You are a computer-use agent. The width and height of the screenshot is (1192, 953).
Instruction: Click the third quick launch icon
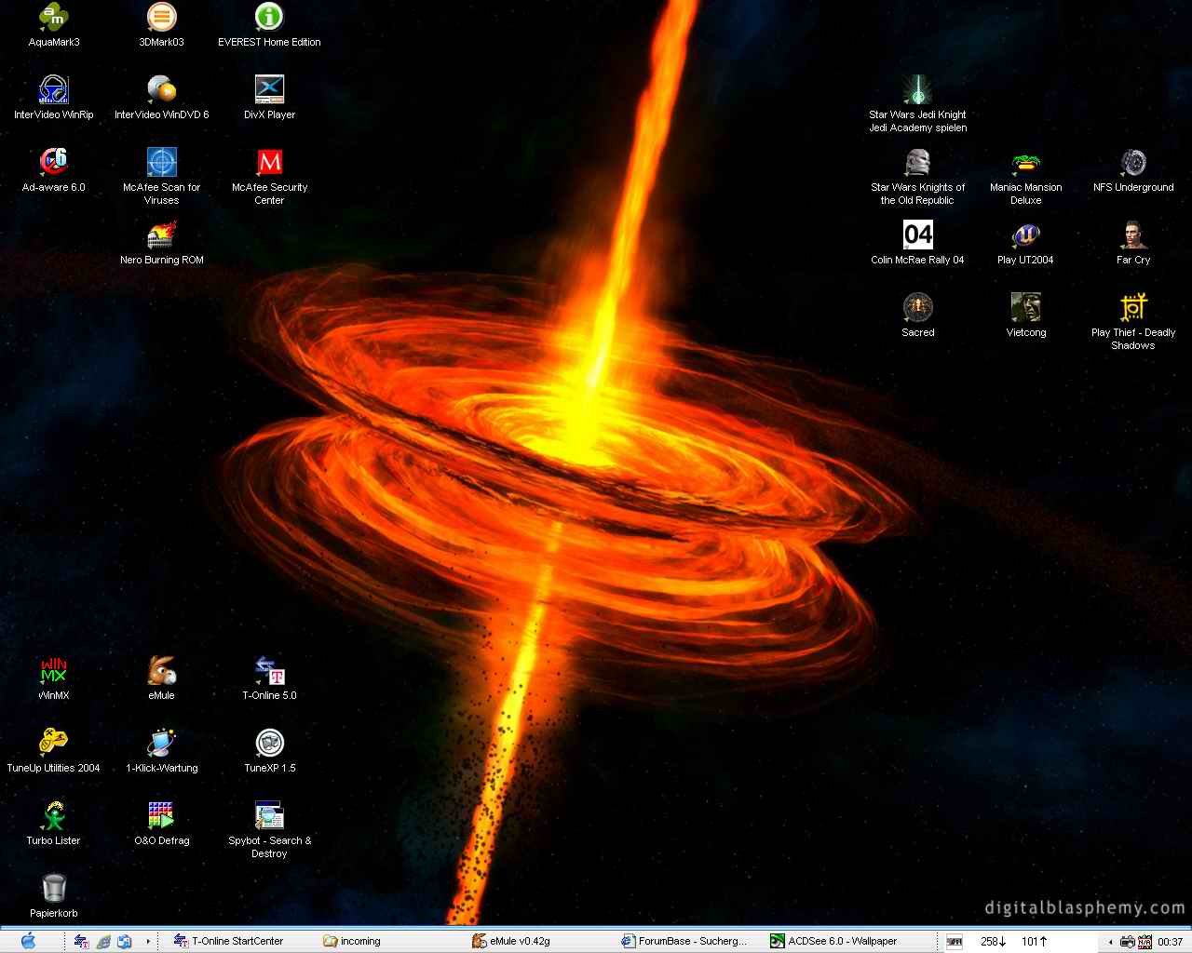[x=125, y=941]
